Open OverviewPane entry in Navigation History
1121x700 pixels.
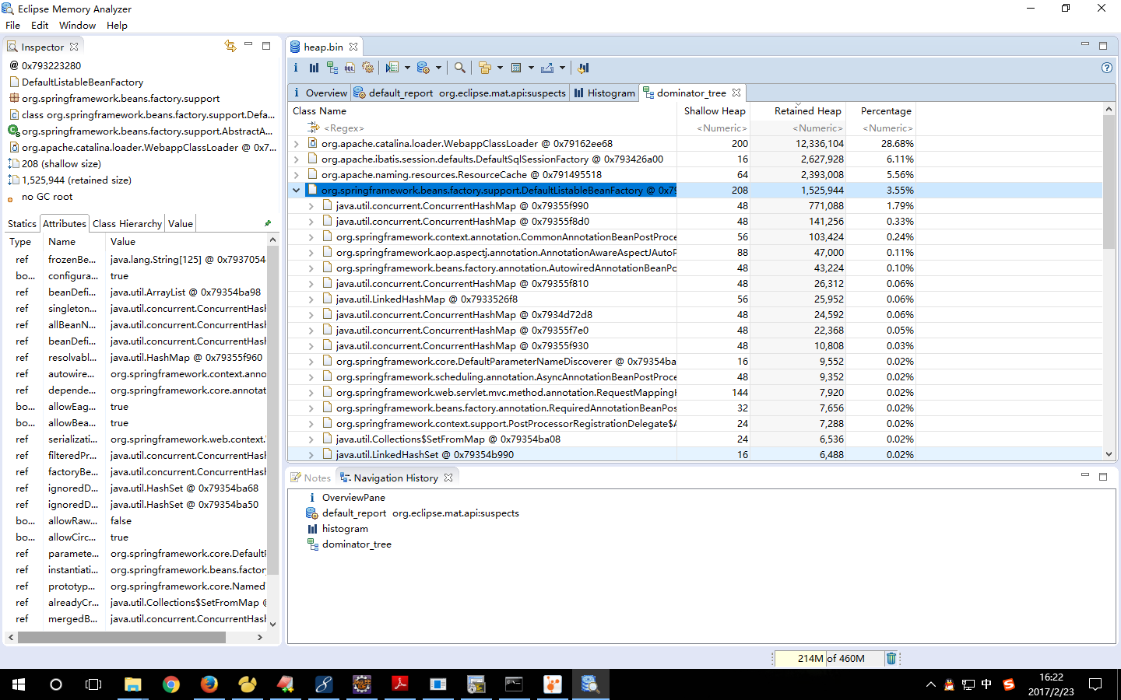point(353,498)
